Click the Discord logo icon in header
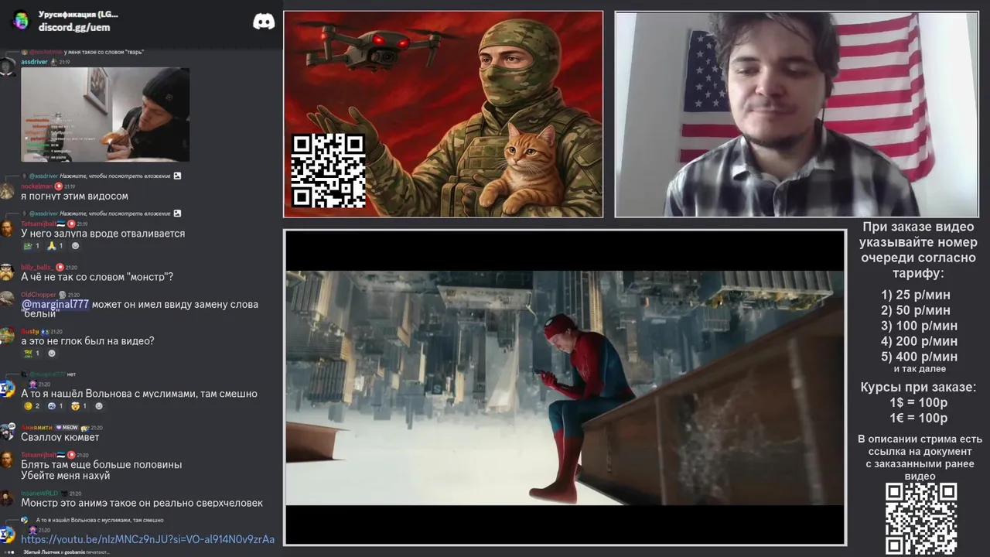 264,22
